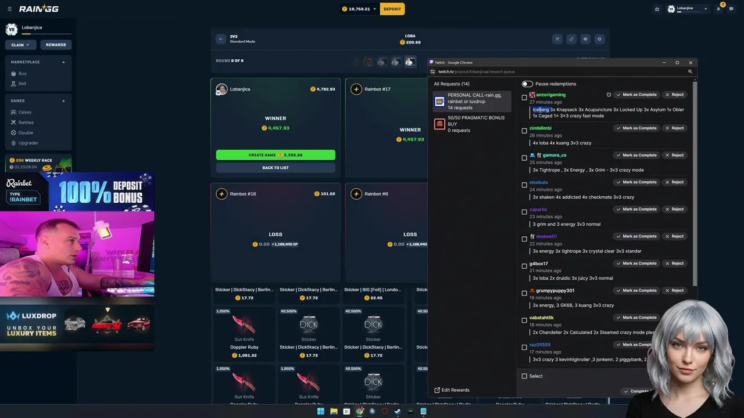Check the box for grumpypuppy301's request
Viewport: 744px width, 418px height.
tap(524, 293)
